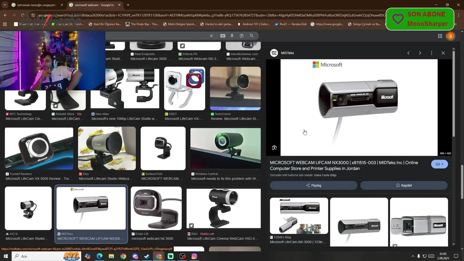Open the MICROSOFT WEBCAM LIFCAM NX3000 title link

tap(344, 166)
